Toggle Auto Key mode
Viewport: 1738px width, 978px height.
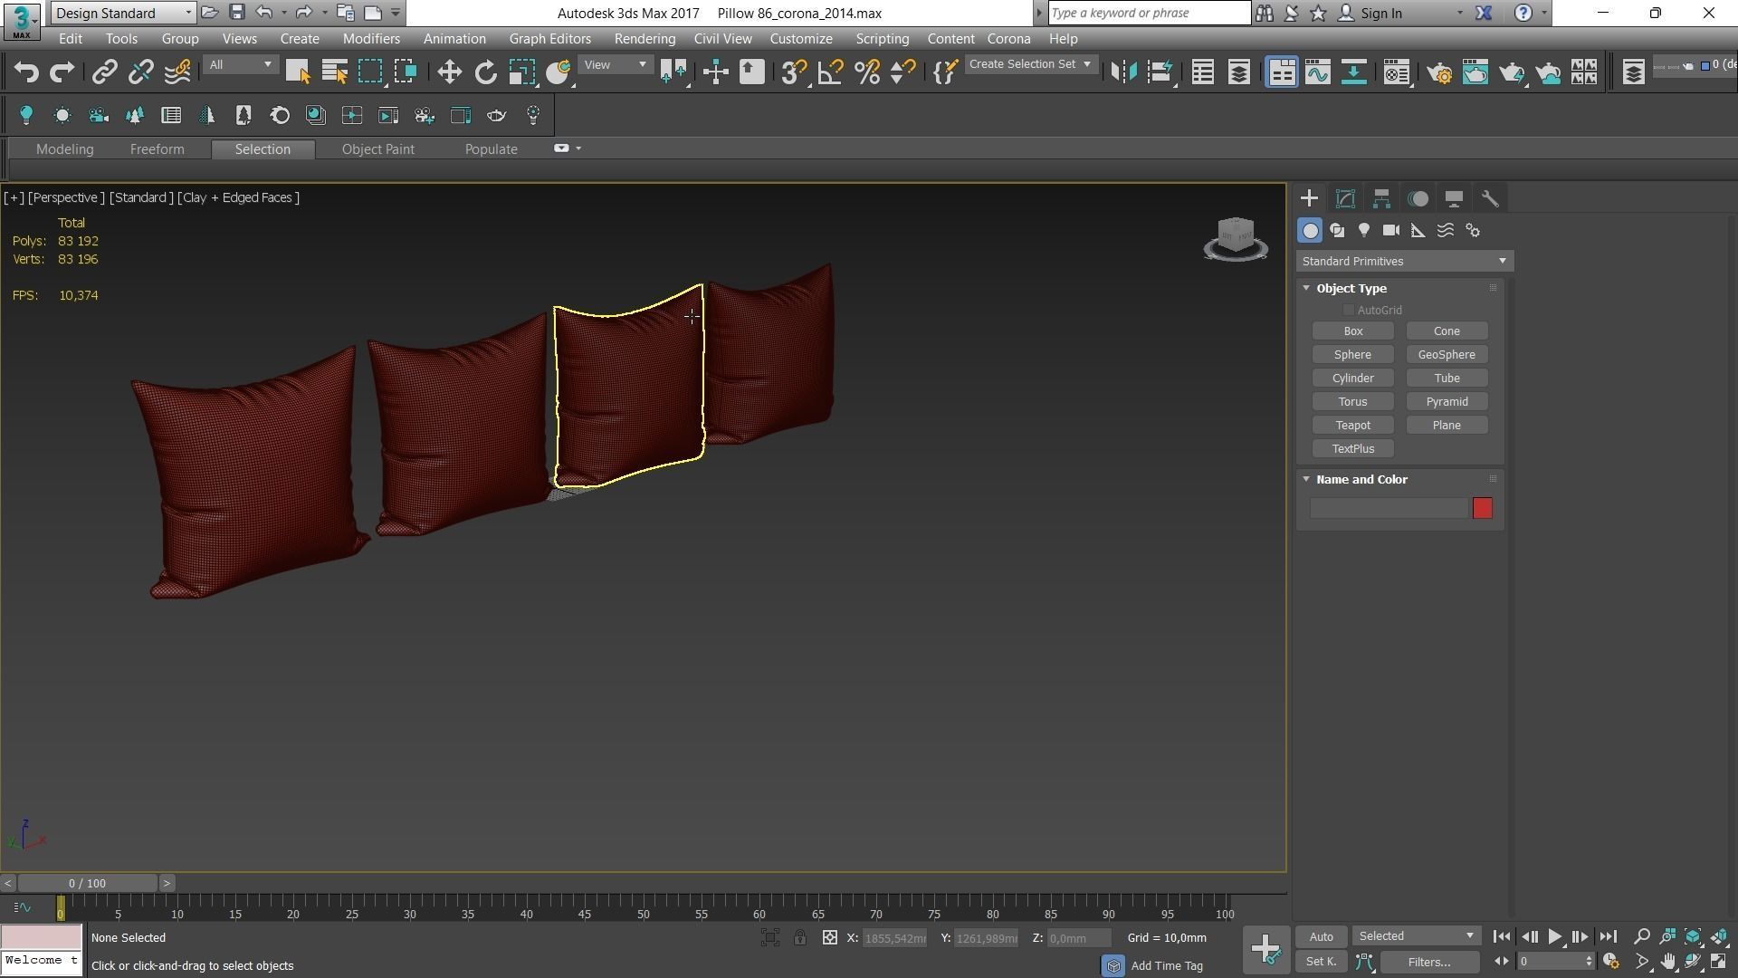tap(1321, 937)
